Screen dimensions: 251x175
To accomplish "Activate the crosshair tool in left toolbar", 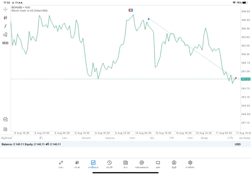I will 5,9.
